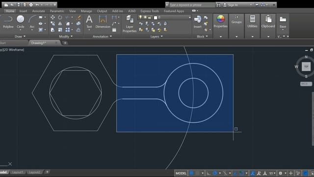Add a new drawing tab with plus button

(65, 43)
